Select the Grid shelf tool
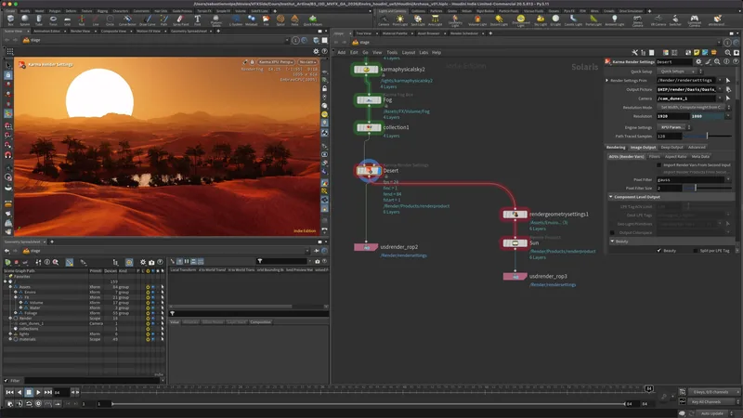This screenshot has width=743, height=418. click(x=67, y=20)
